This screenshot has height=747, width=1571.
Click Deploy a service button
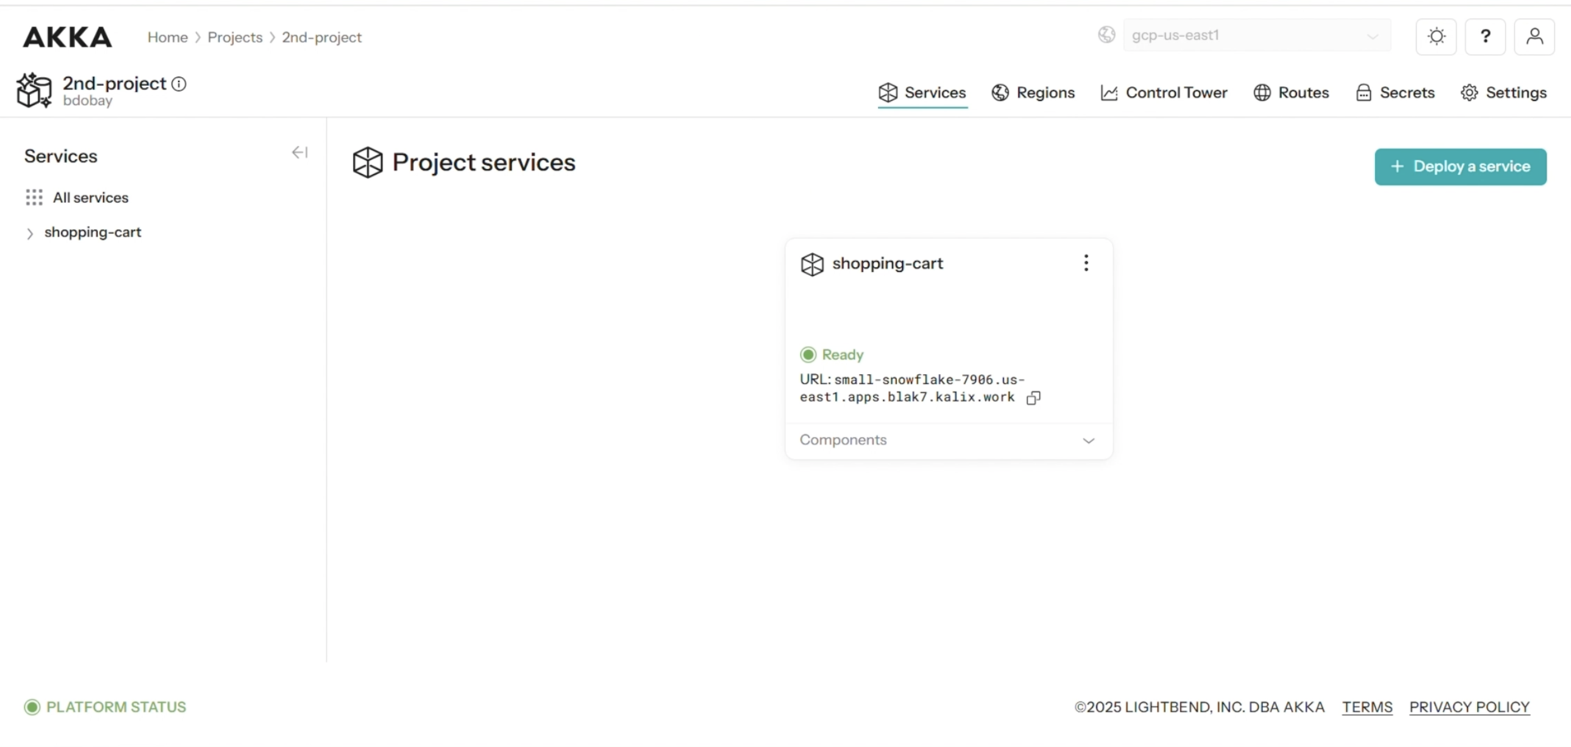pyautogui.click(x=1460, y=166)
